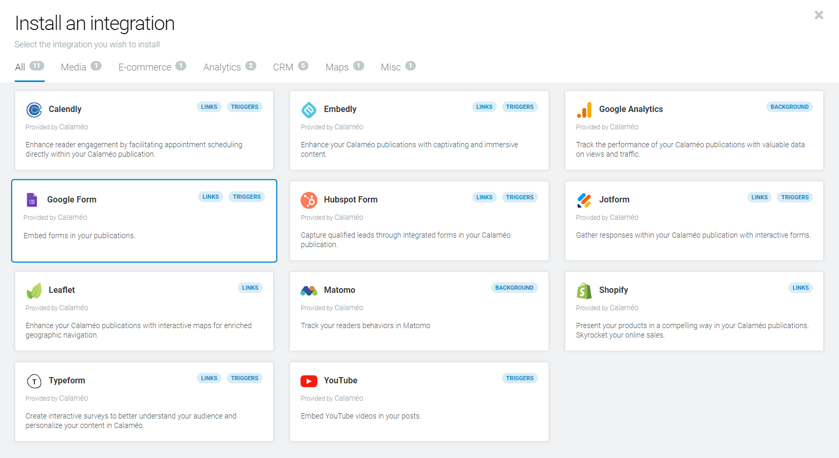Click the TRIGGERS badge on Typeform card

pos(245,378)
